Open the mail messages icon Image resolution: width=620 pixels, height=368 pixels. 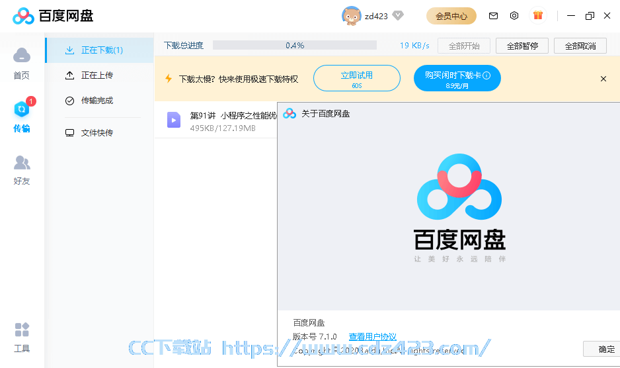pyautogui.click(x=493, y=16)
